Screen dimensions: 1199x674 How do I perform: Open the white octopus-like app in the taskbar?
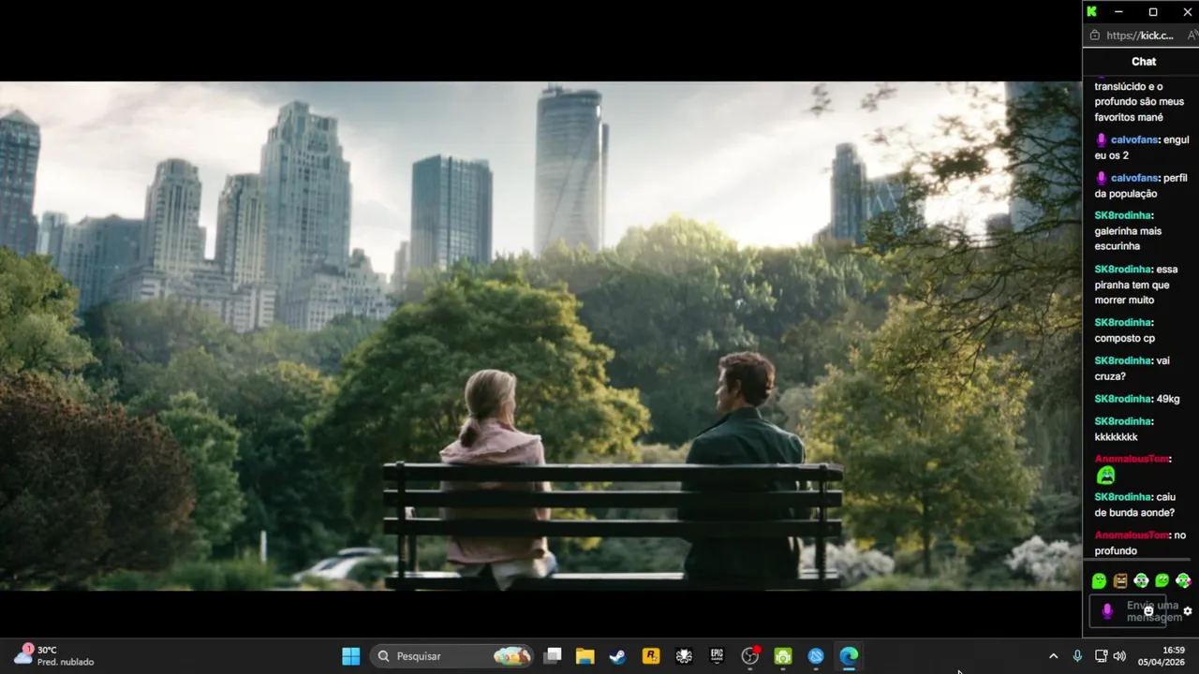[x=684, y=656]
